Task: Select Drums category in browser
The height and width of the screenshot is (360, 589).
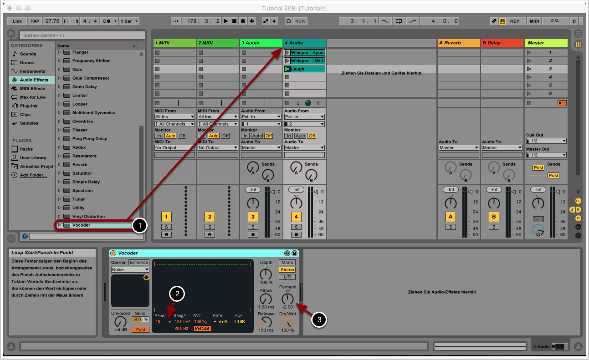Action: [27, 63]
